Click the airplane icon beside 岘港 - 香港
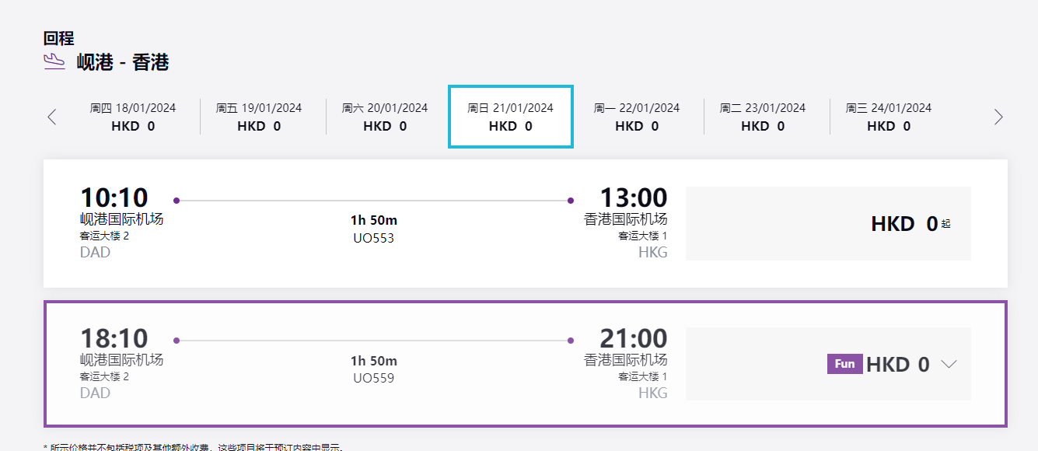1038x451 pixels. pyautogui.click(x=54, y=61)
